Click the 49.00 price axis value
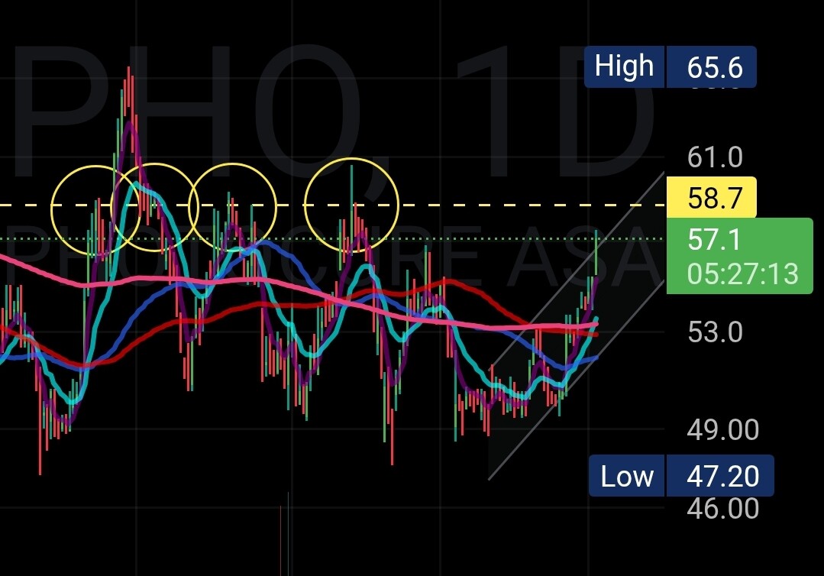This screenshot has height=576, width=824. click(x=722, y=430)
